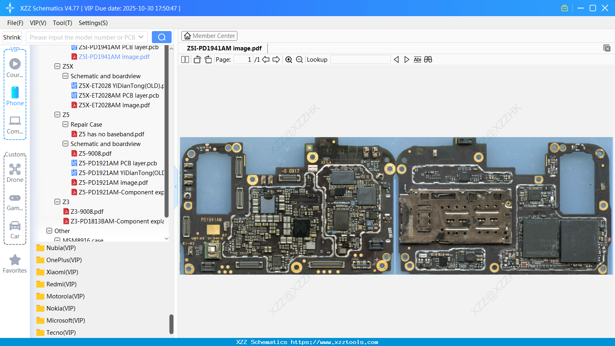Collapse the Z5X tree node
Screen dimensions: 615x346
coord(57,66)
